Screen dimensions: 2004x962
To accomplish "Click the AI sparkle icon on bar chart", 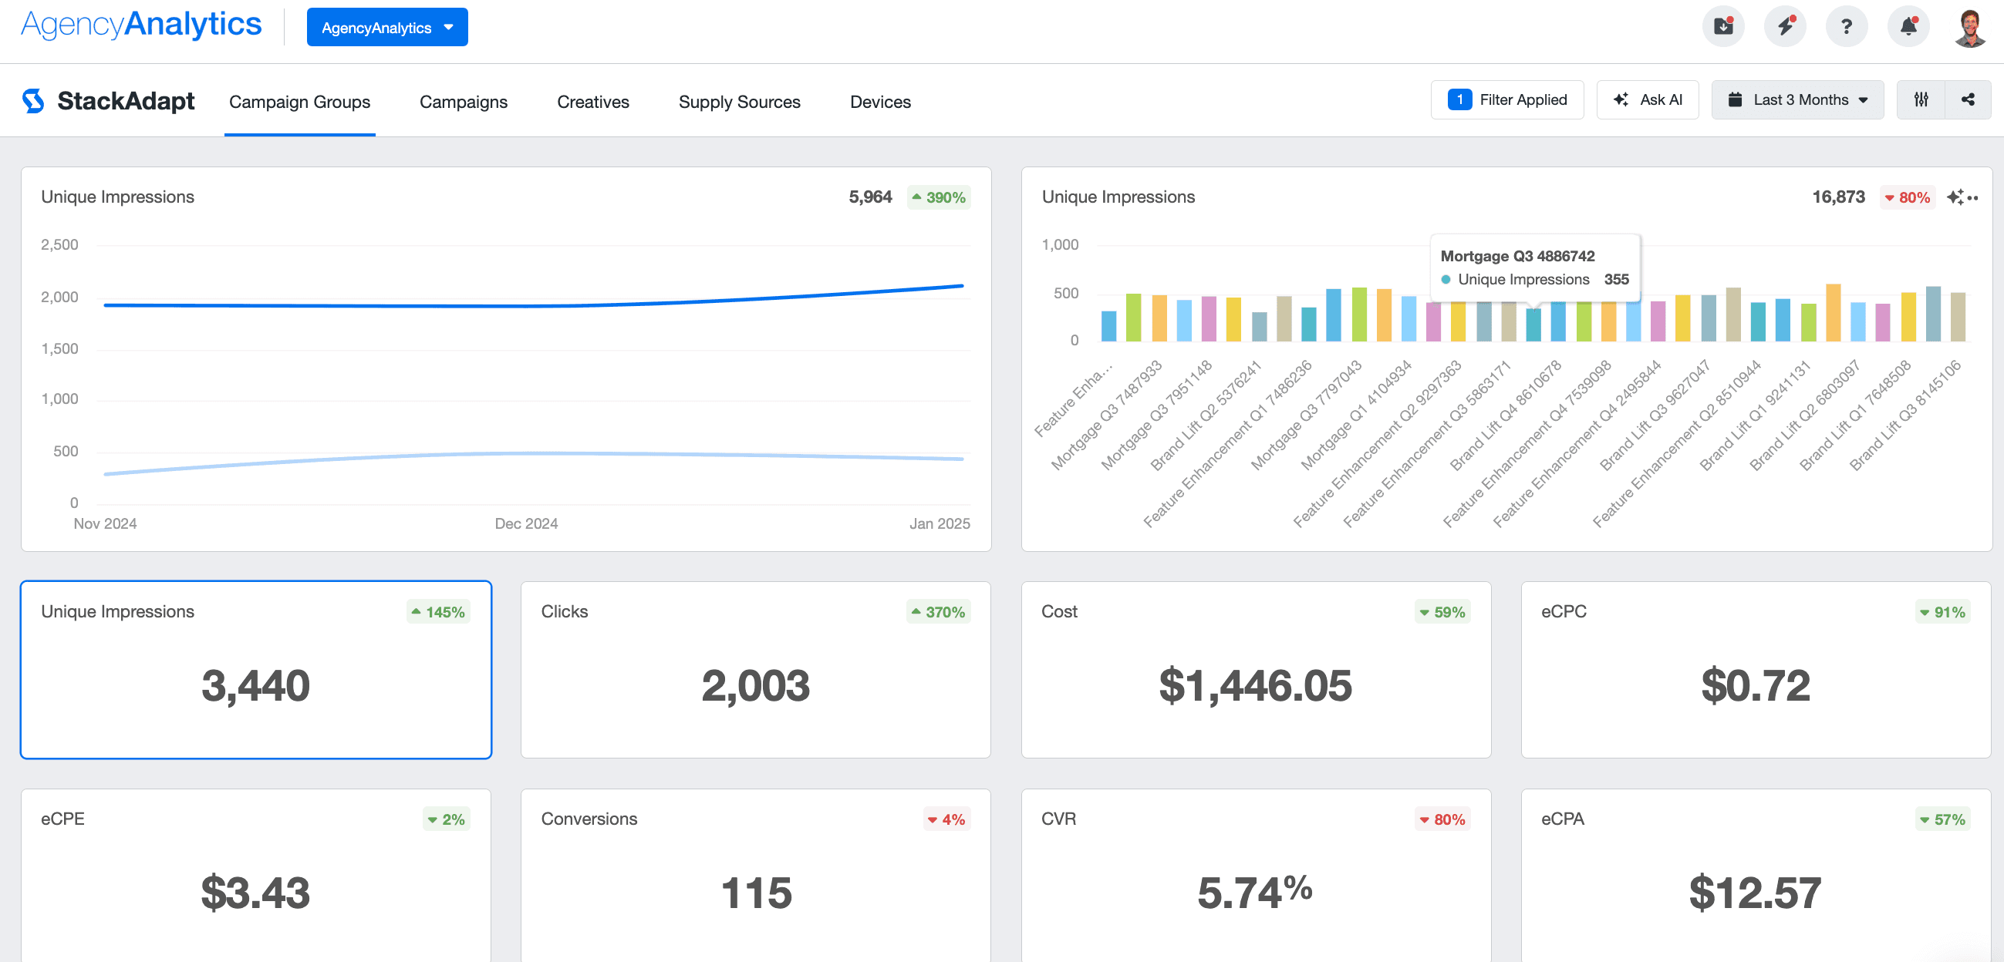I will [1954, 197].
